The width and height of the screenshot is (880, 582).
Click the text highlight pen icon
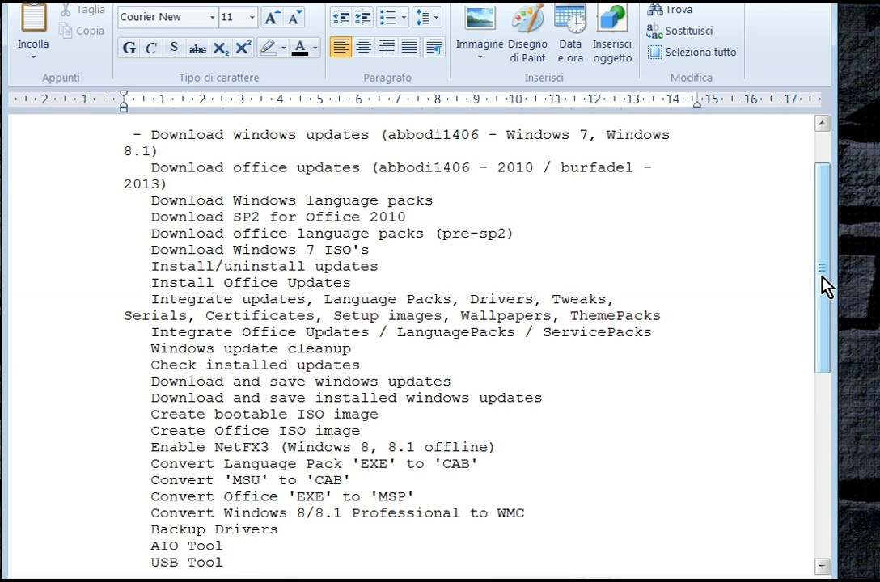point(268,48)
